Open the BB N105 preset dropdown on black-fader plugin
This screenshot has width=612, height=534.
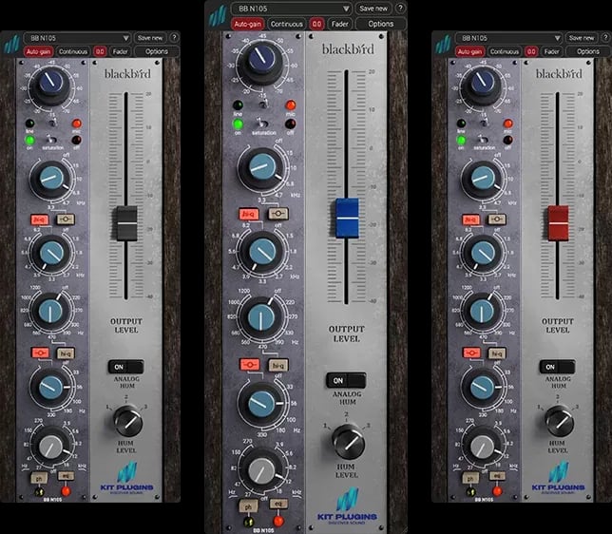pyautogui.click(x=77, y=38)
